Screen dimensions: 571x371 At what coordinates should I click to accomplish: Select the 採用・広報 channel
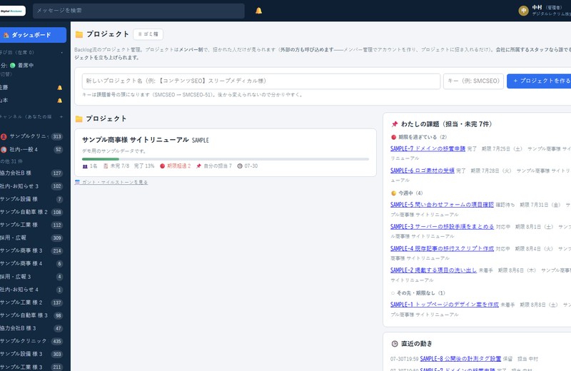point(31,238)
